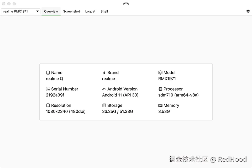
Task: Click the Android 11 (API 30) value
Action: click(120, 95)
